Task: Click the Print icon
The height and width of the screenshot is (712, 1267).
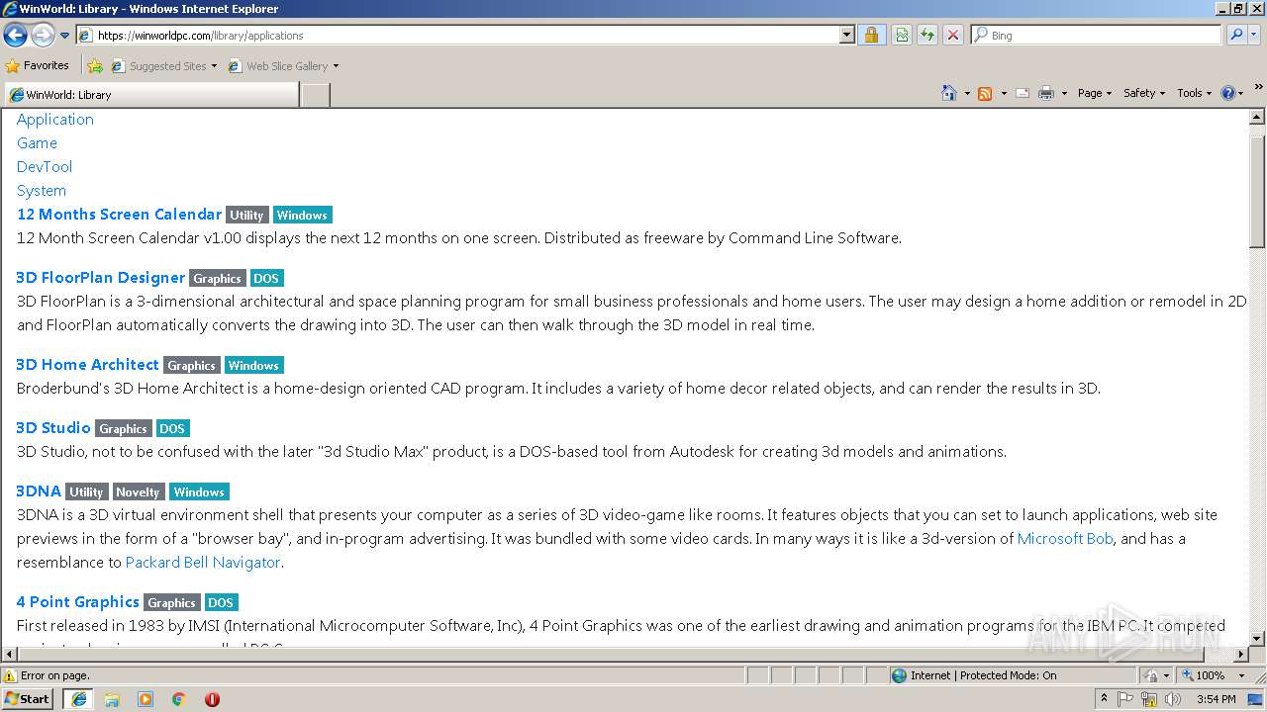Action: [1046, 93]
